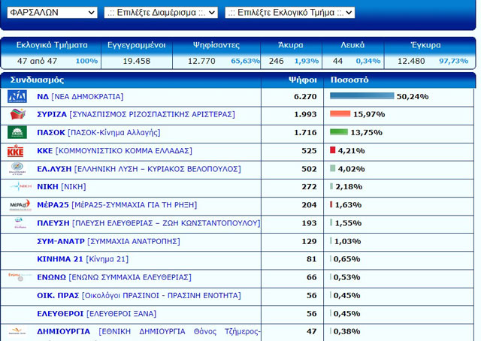
Task: Click the ΕΛ.ΛΥΣΗ party logo
Action: 18,168
